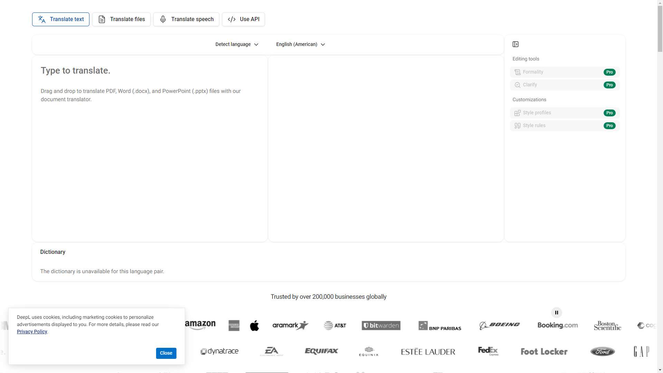
Task: Expand the Detect language dropdown
Action: pos(237,44)
